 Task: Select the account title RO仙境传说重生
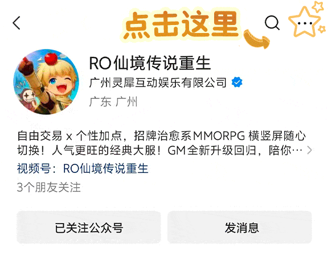click(150, 63)
